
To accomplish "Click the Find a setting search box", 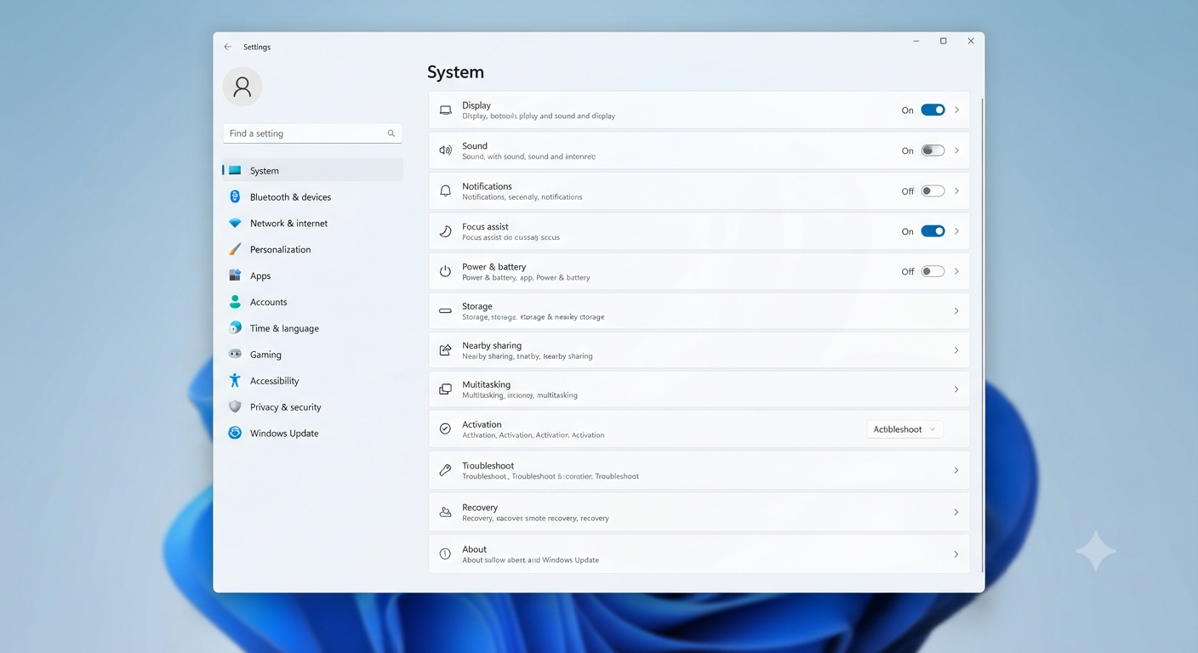I will 312,133.
